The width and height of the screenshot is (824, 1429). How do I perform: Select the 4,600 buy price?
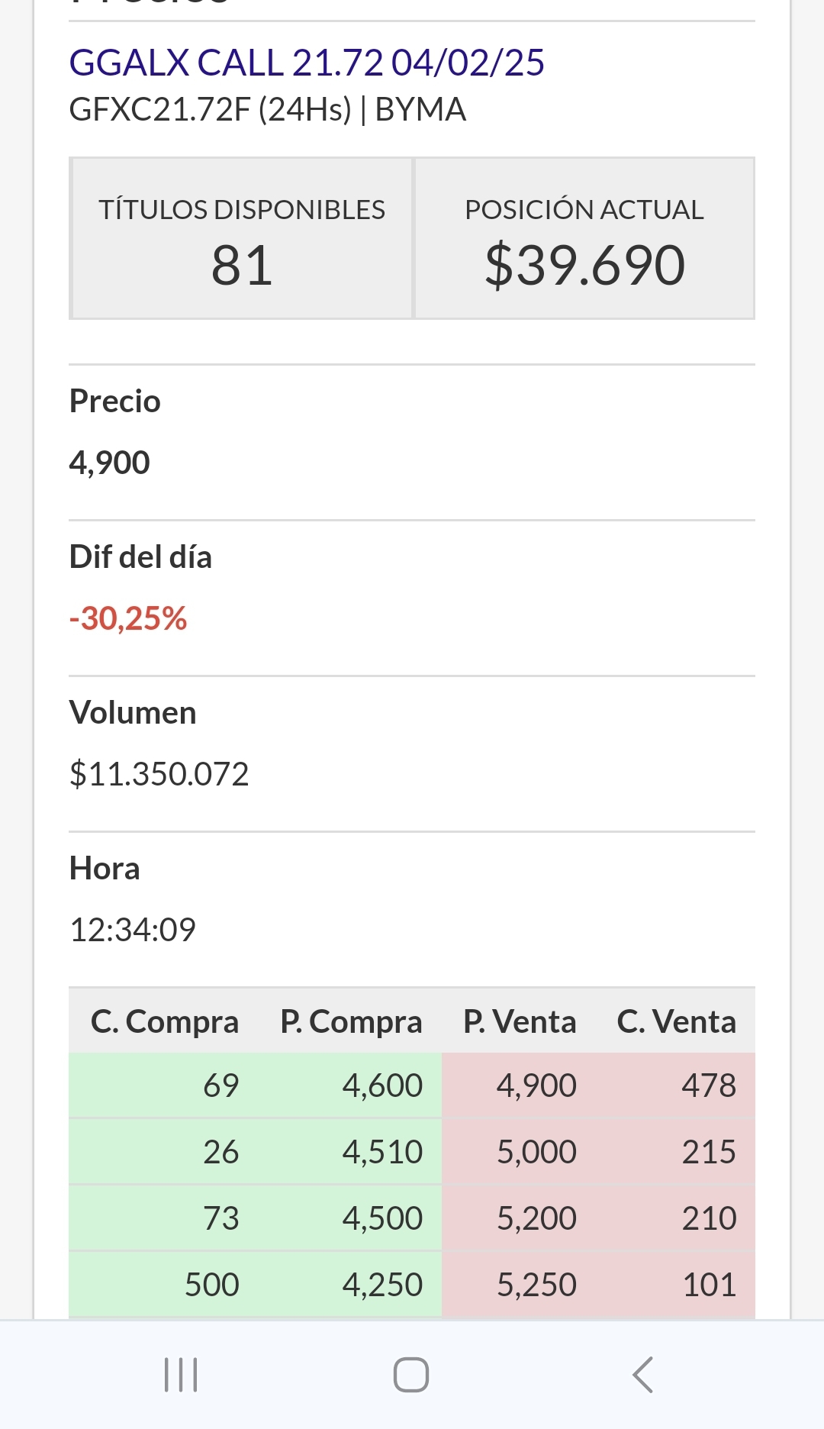(382, 1085)
